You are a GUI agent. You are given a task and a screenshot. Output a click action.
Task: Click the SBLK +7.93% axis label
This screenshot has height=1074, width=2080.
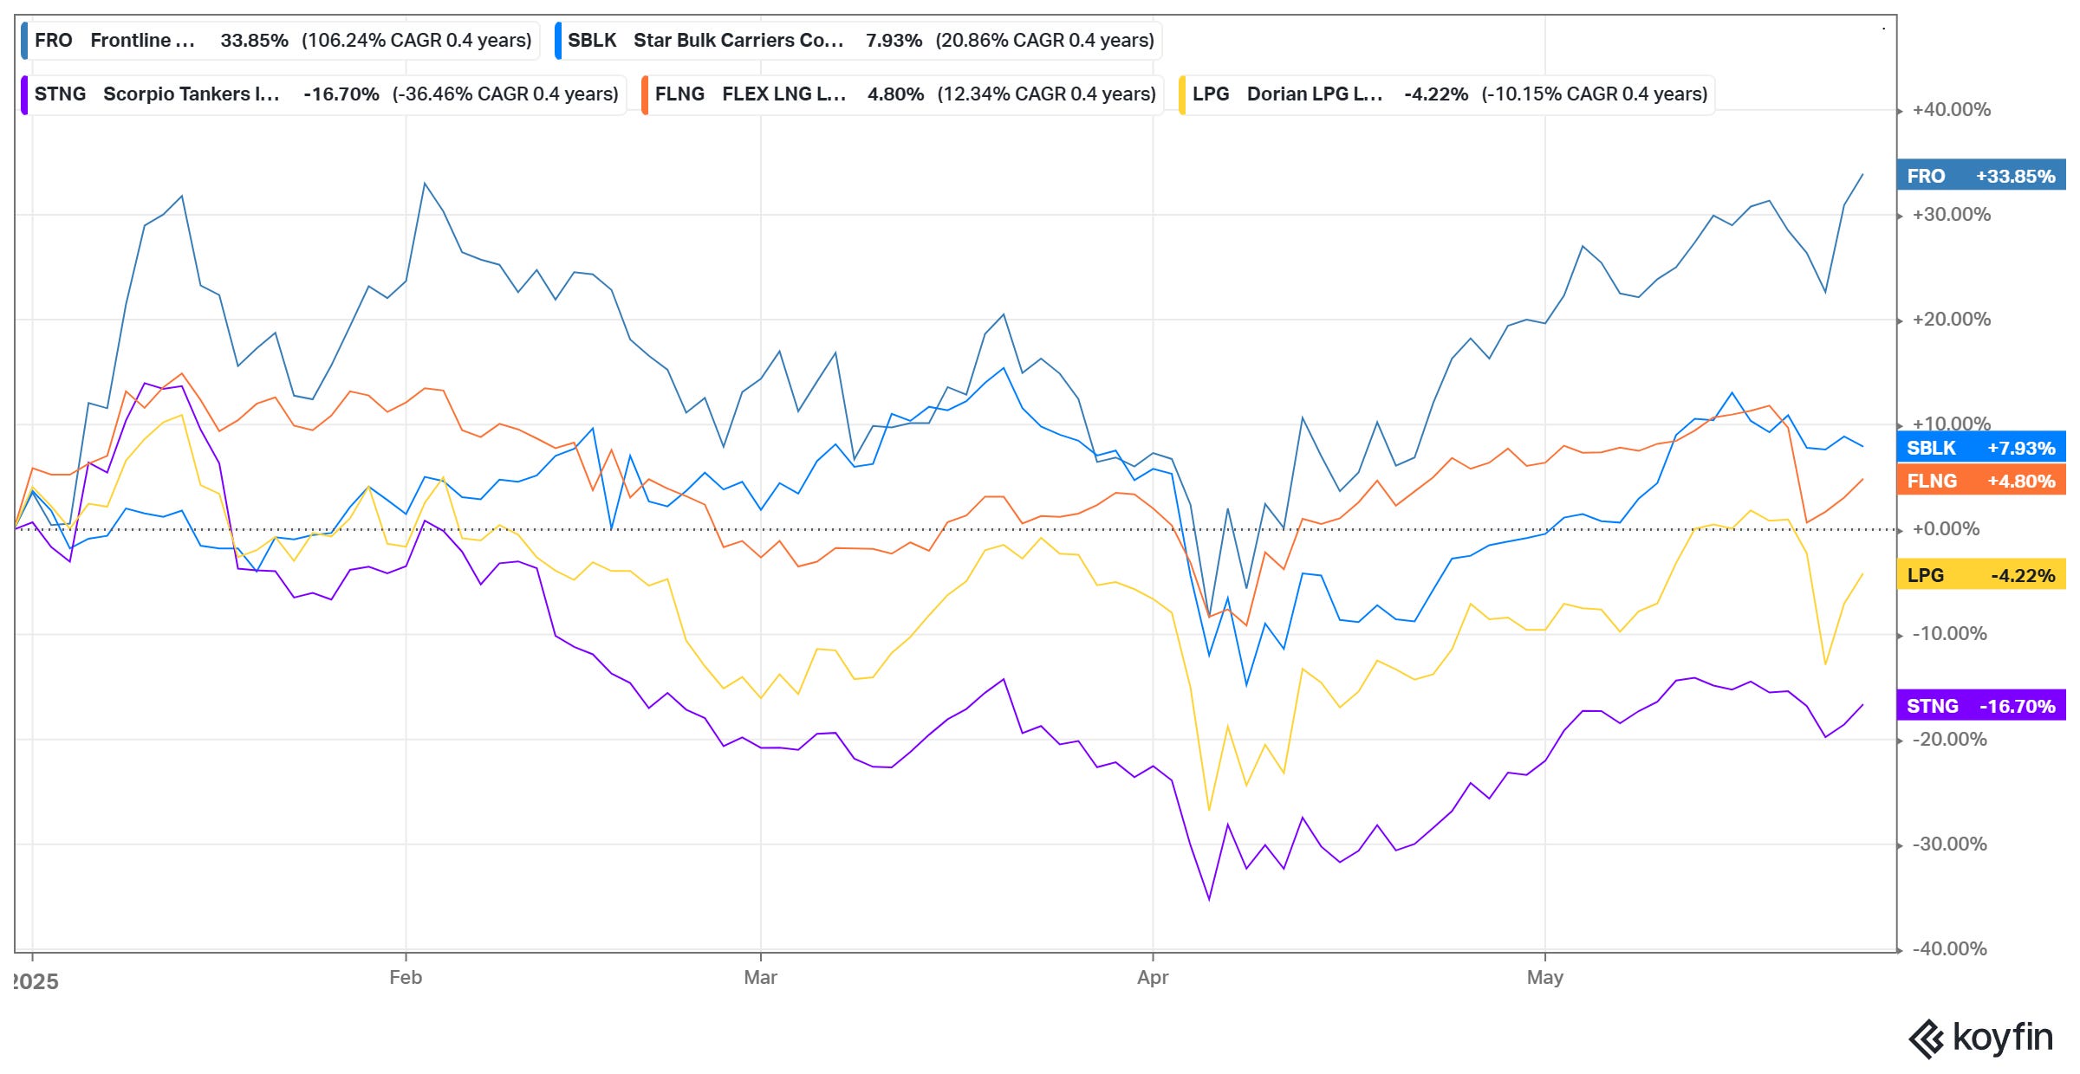click(x=1980, y=448)
